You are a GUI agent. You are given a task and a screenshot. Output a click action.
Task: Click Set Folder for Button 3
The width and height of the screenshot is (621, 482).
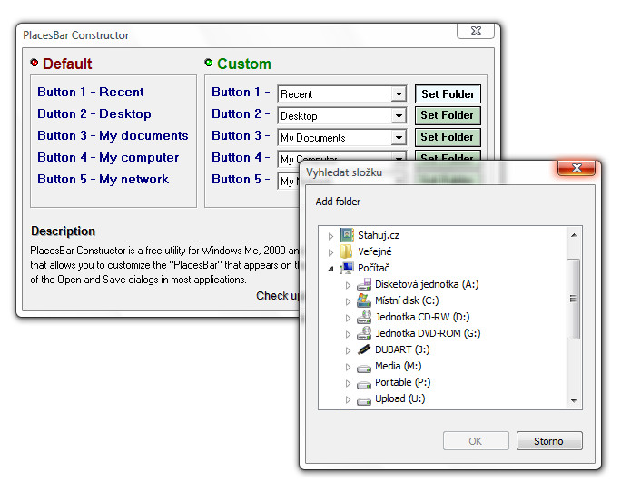click(448, 137)
